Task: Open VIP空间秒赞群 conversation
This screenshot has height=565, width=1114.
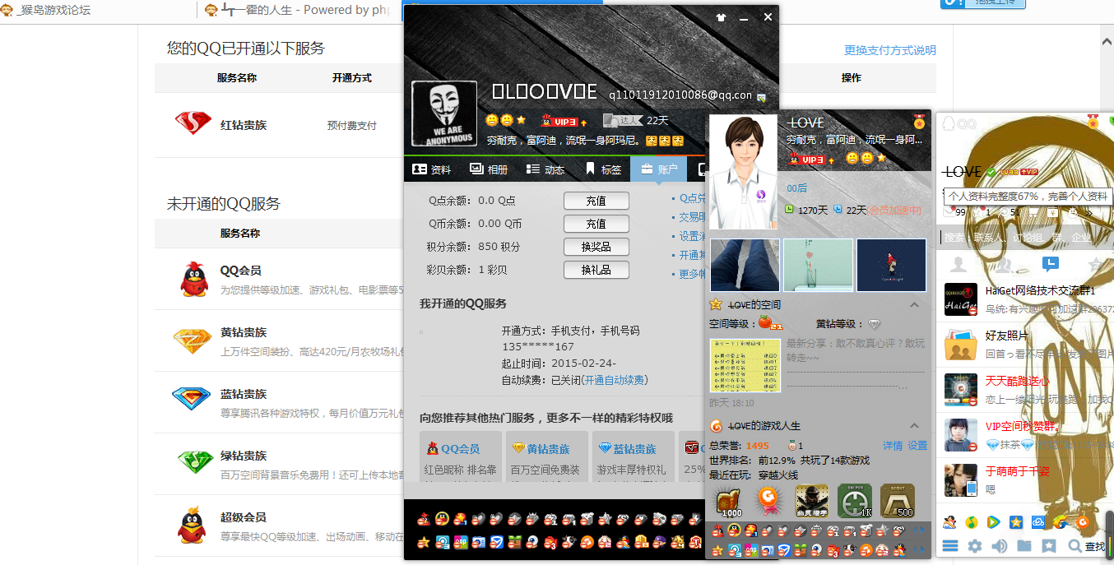Action: 1024,435
